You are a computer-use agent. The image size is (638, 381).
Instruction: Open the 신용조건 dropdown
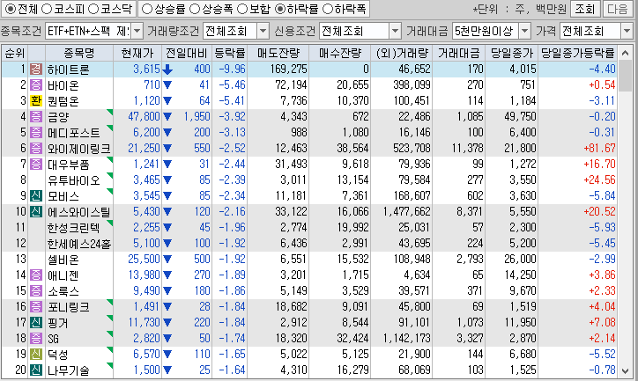[x=395, y=31]
